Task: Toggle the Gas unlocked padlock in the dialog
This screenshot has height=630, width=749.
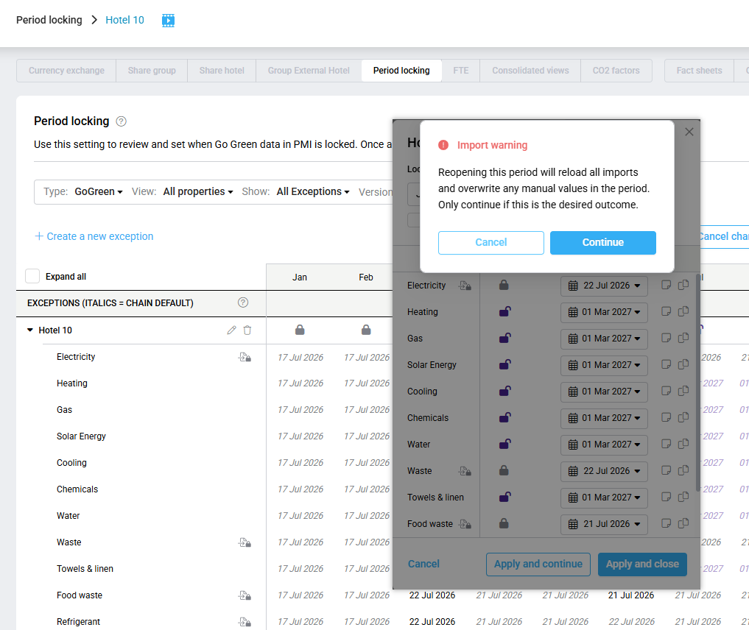Action: (x=505, y=338)
